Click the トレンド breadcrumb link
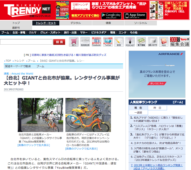Viewport: 191px width, 170px height. coord(19,61)
